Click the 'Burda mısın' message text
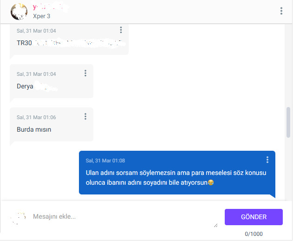The image size is (293, 241). pos(34,129)
